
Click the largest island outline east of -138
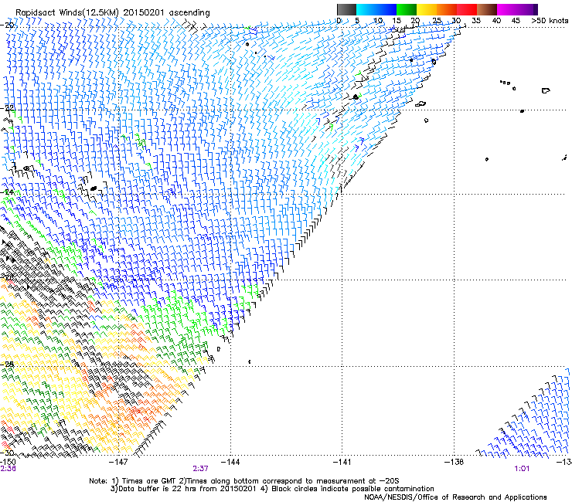[546, 90]
